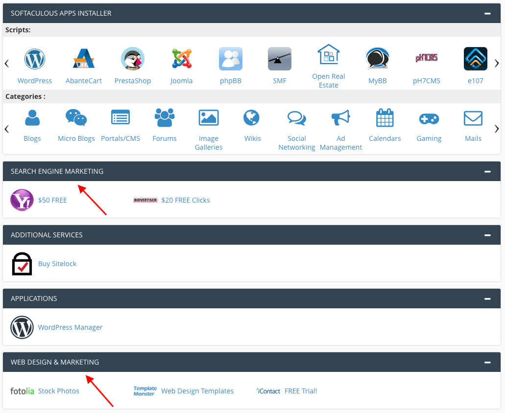Click the $50 FREE Yahoo offer
This screenshot has height=413, width=505.
coord(52,200)
